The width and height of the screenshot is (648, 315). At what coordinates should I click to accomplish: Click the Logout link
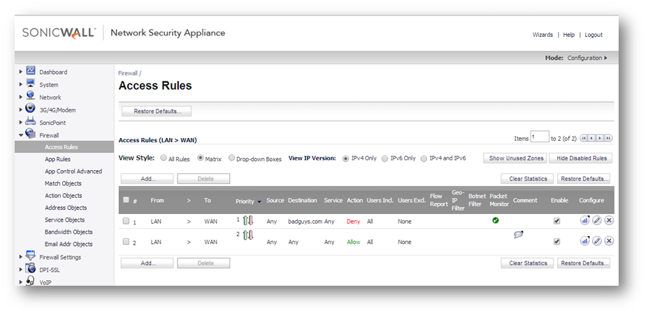(x=593, y=35)
